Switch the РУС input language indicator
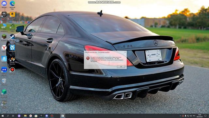 [194, 116]
